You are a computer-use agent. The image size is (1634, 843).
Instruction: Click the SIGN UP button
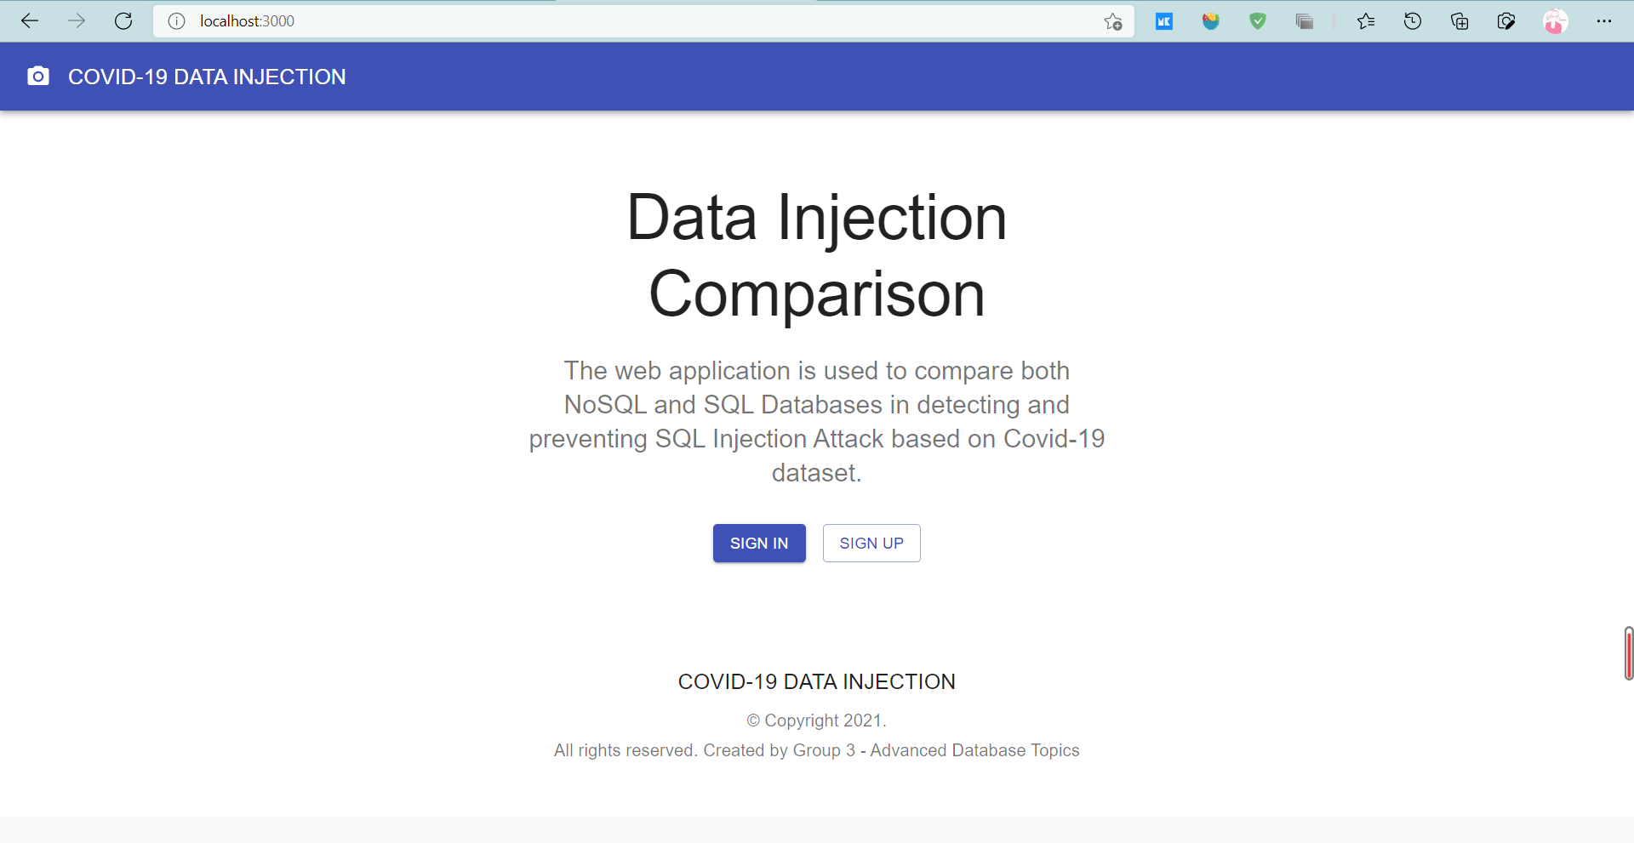point(871,543)
